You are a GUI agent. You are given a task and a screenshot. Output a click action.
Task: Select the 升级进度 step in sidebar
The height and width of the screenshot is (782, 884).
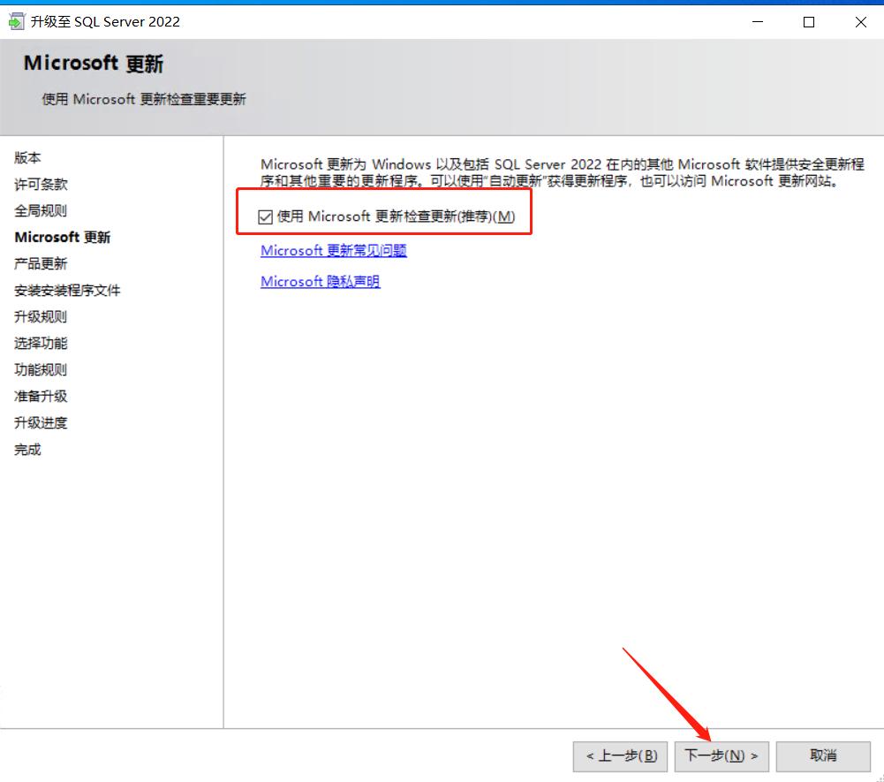[41, 422]
